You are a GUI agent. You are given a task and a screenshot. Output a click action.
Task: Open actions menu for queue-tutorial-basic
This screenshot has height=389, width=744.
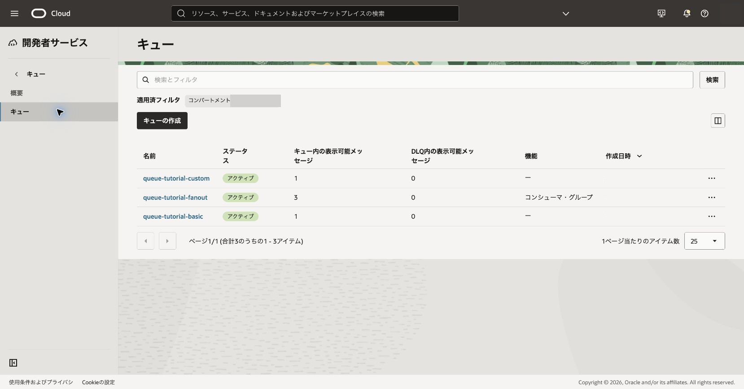[x=712, y=216]
